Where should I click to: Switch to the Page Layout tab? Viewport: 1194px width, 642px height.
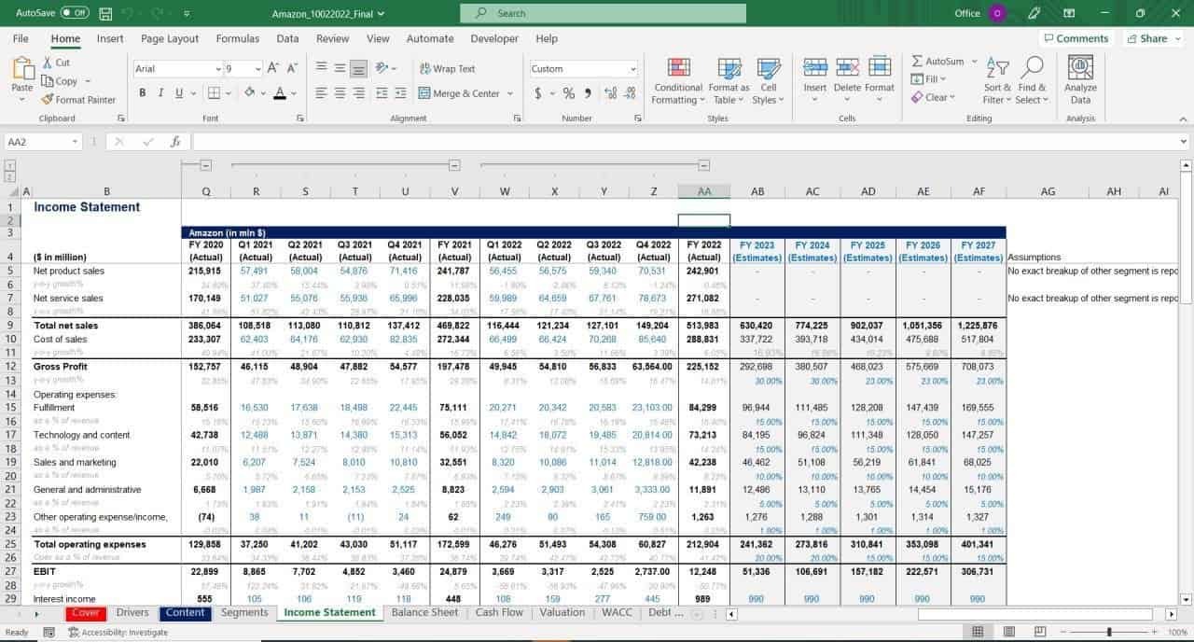tap(170, 38)
